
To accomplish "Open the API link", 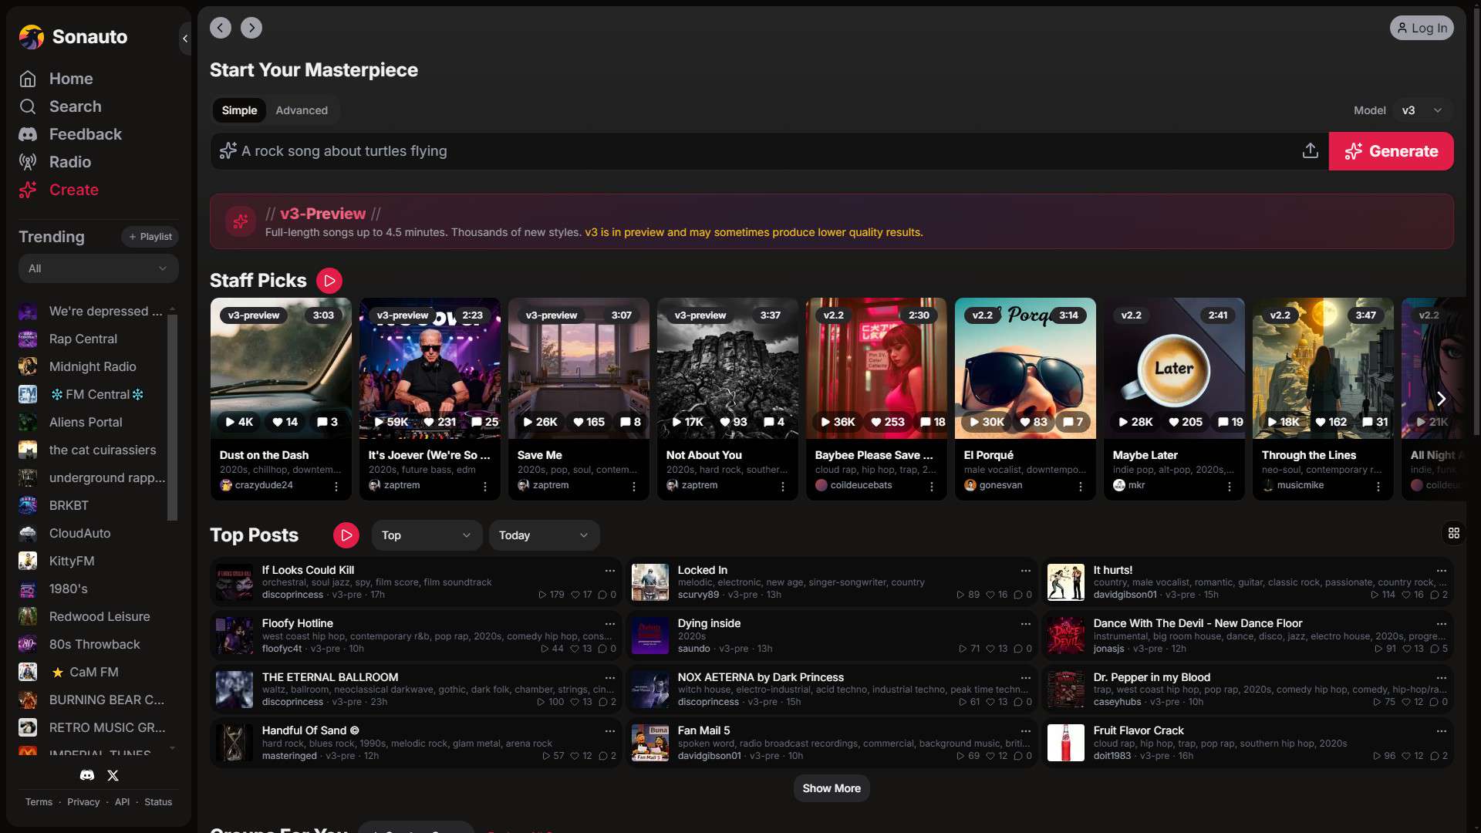I will coord(123,802).
